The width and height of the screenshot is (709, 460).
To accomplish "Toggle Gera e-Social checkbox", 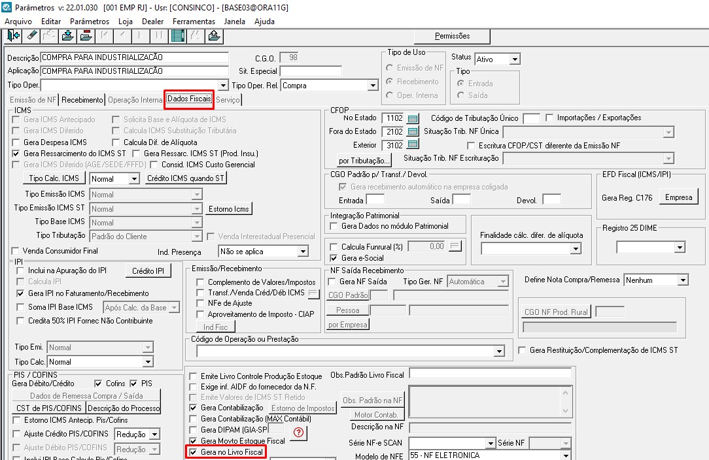I will pyautogui.click(x=334, y=258).
